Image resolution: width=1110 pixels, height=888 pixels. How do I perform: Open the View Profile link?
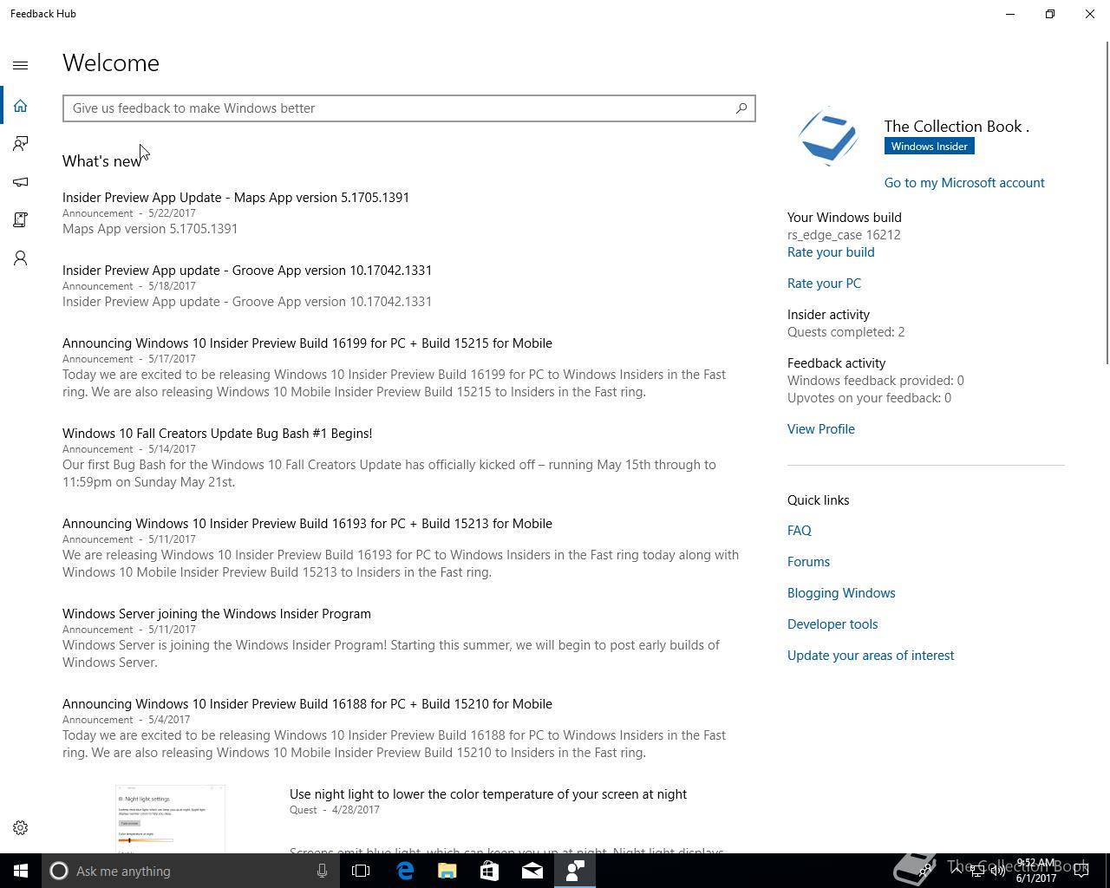[x=821, y=429]
